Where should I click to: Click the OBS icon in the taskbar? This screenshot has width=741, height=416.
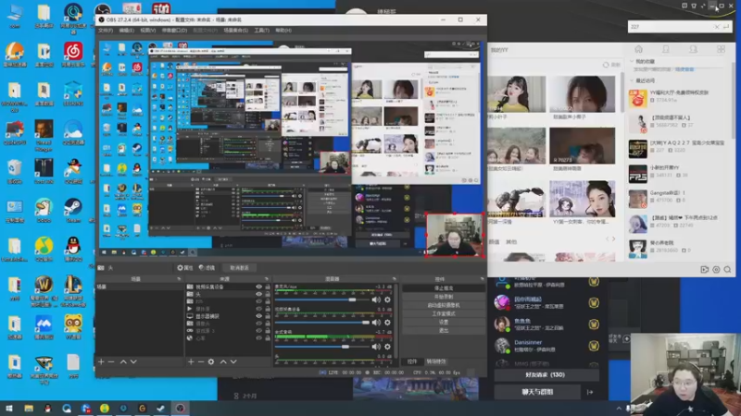pyautogui.click(x=180, y=409)
